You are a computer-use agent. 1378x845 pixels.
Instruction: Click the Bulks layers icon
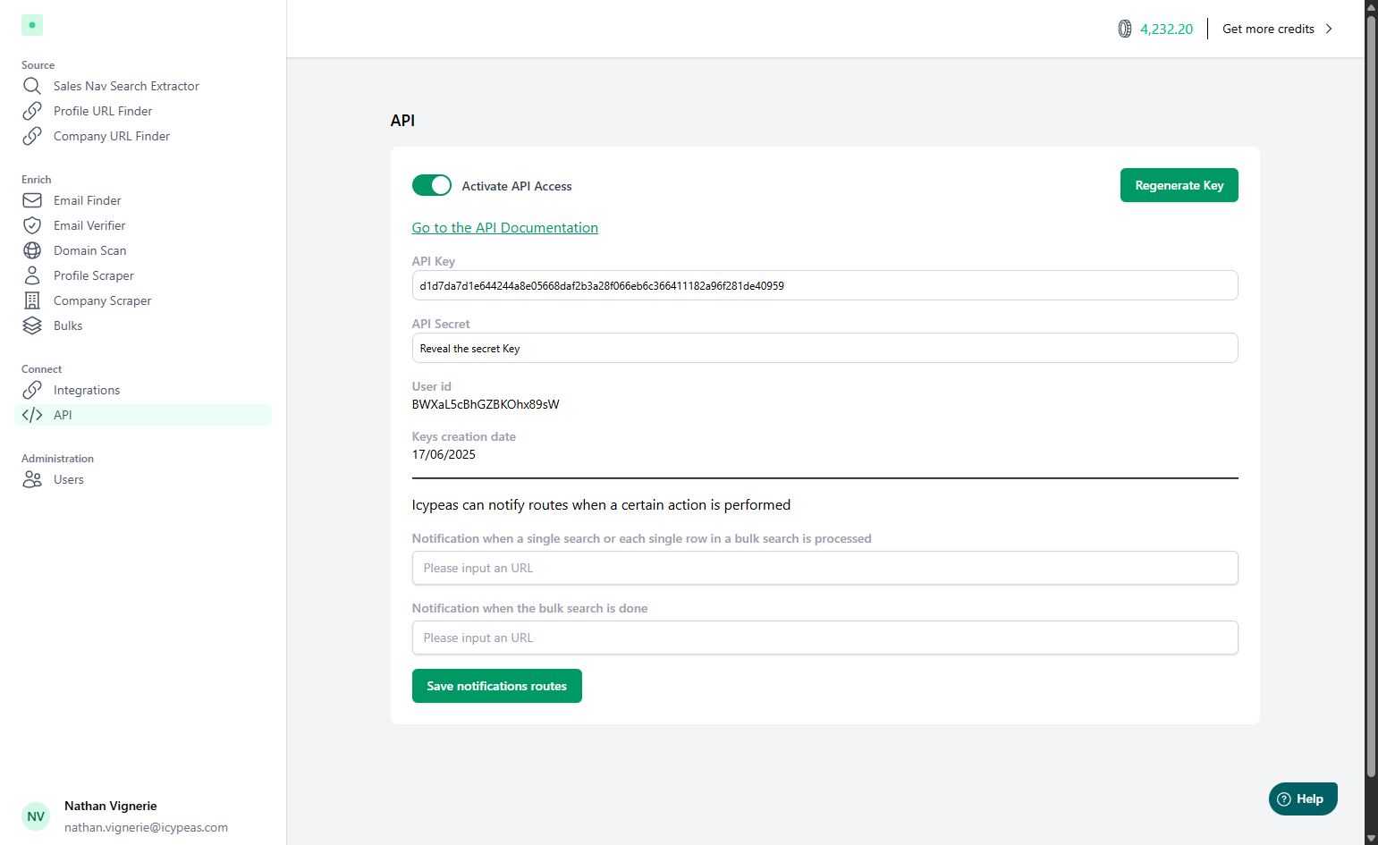pyautogui.click(x=32, y=325)
